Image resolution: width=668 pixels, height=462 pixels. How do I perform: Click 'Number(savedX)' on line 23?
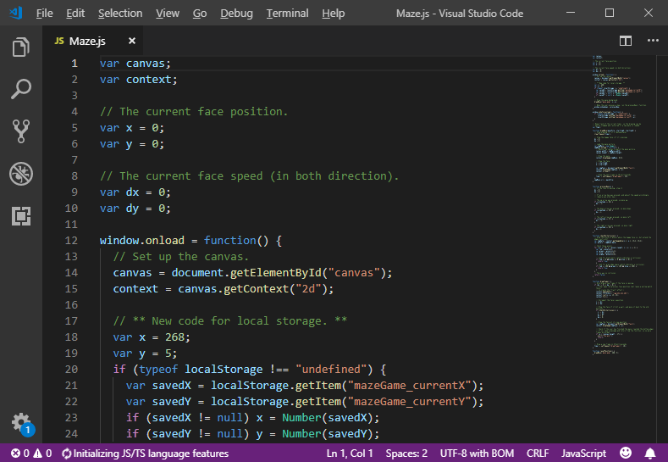pyautogui.click(x=327, y=418)
